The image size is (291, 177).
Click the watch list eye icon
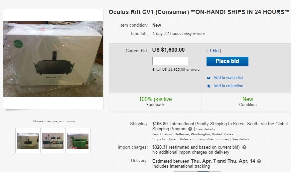click(x=209, y=78)
